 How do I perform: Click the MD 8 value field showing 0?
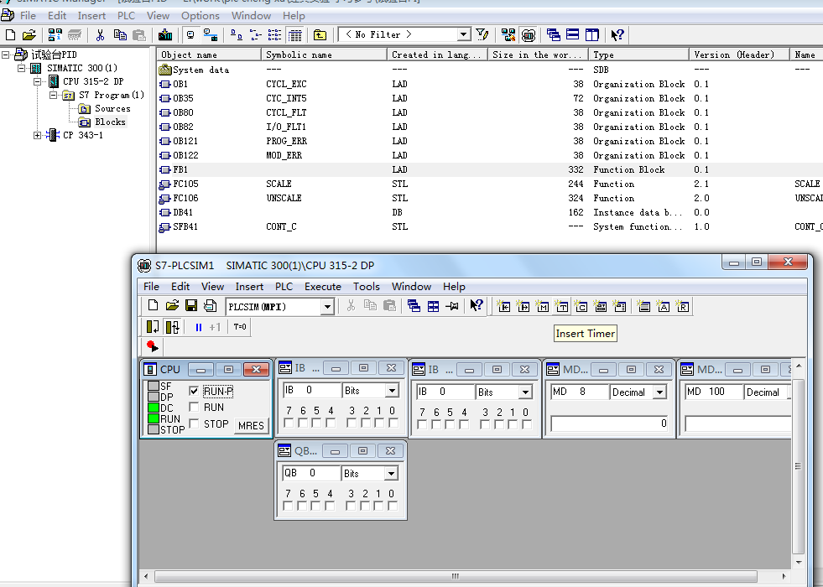tap(609, 423)
